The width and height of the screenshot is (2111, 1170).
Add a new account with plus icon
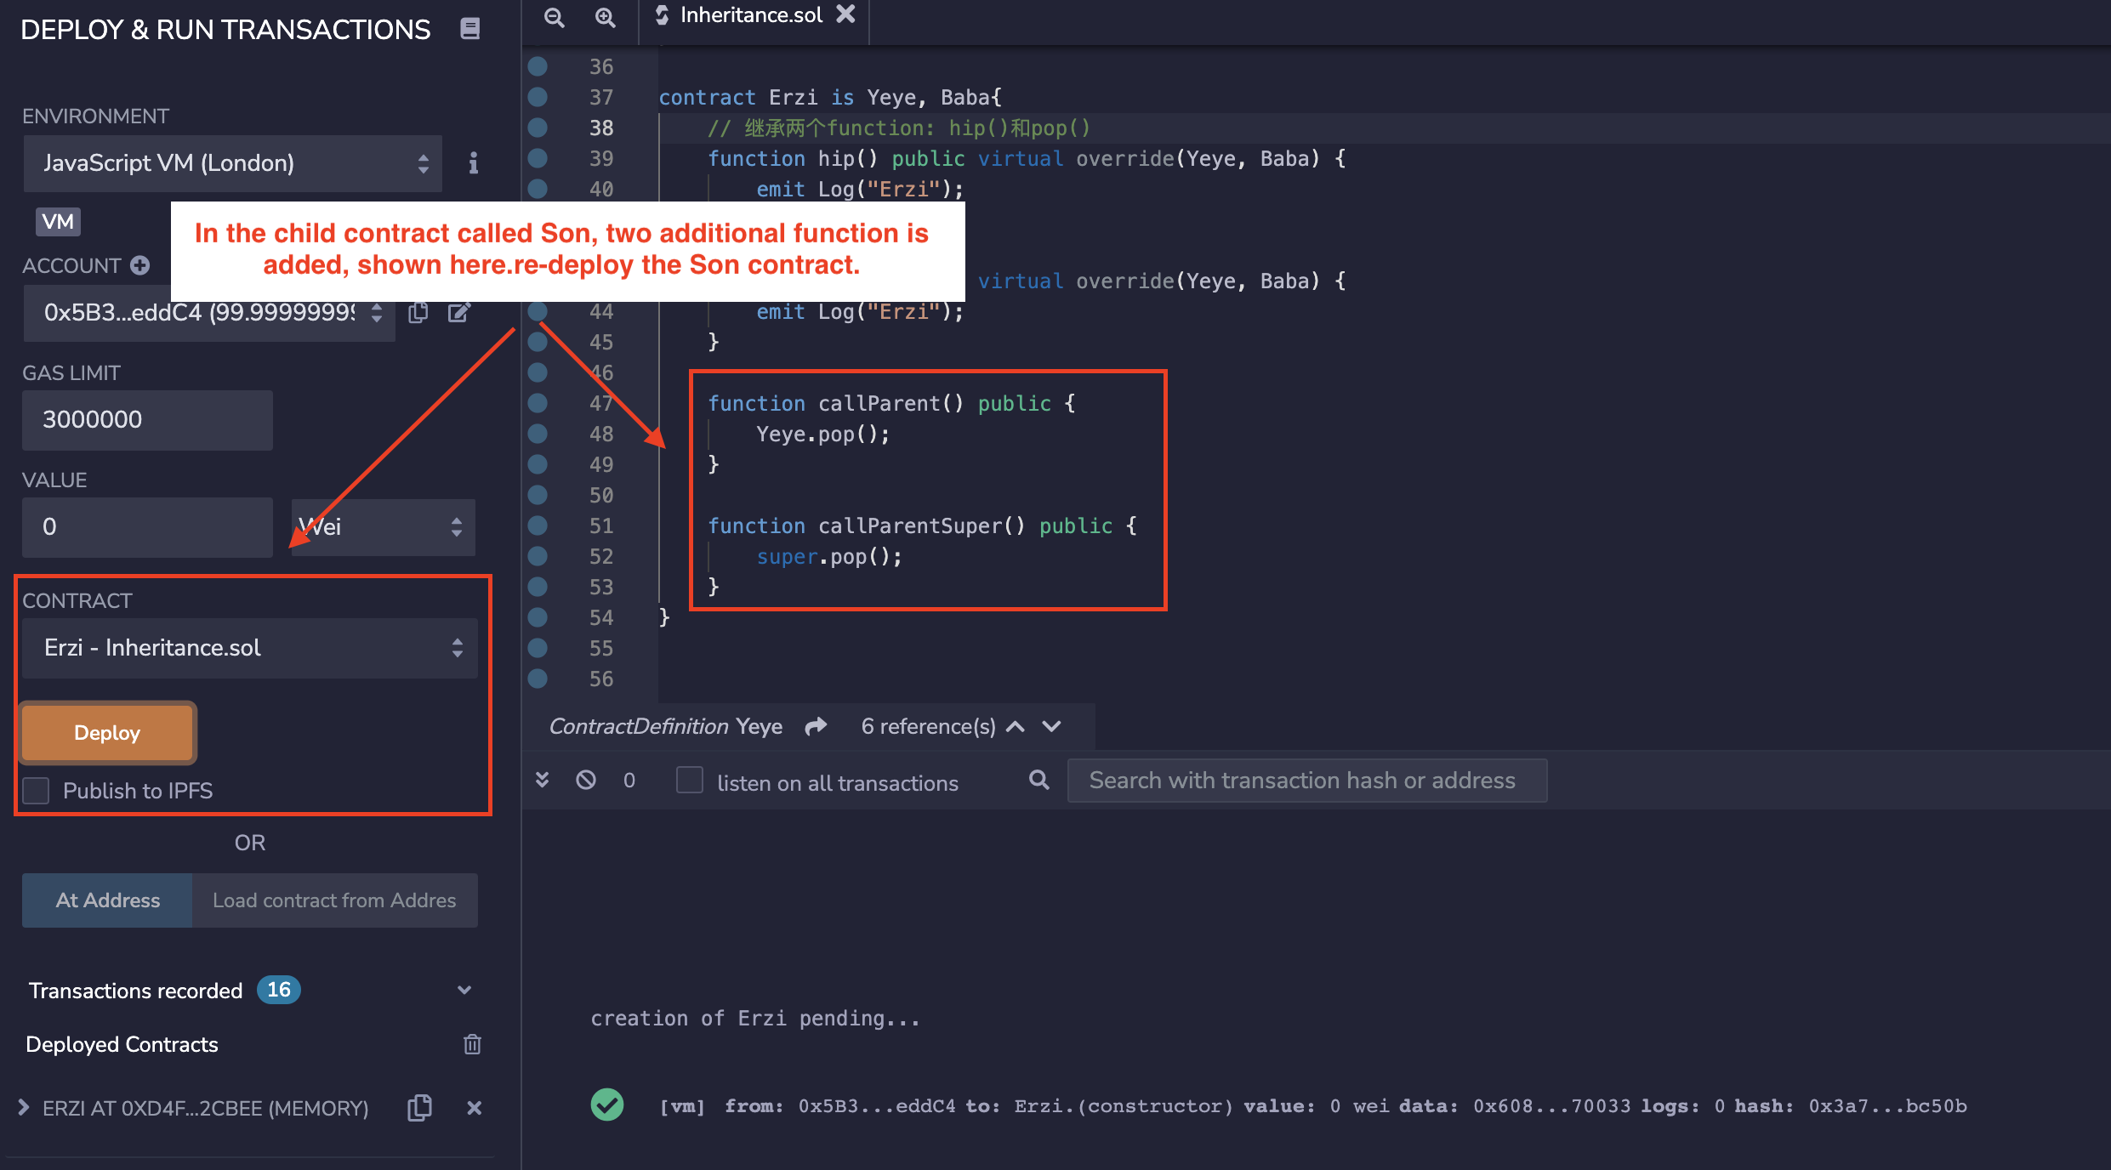(140, 265)
